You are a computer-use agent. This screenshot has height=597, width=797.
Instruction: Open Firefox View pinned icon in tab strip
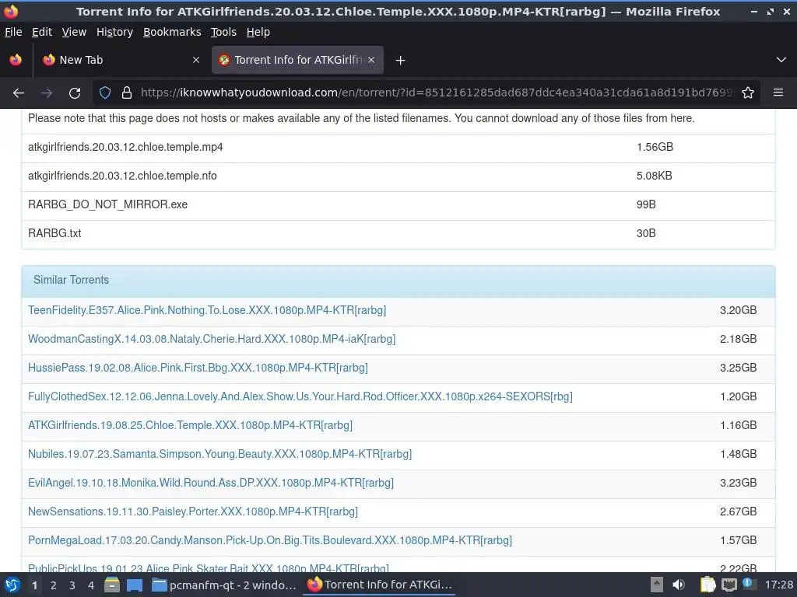tap(16, 60)
